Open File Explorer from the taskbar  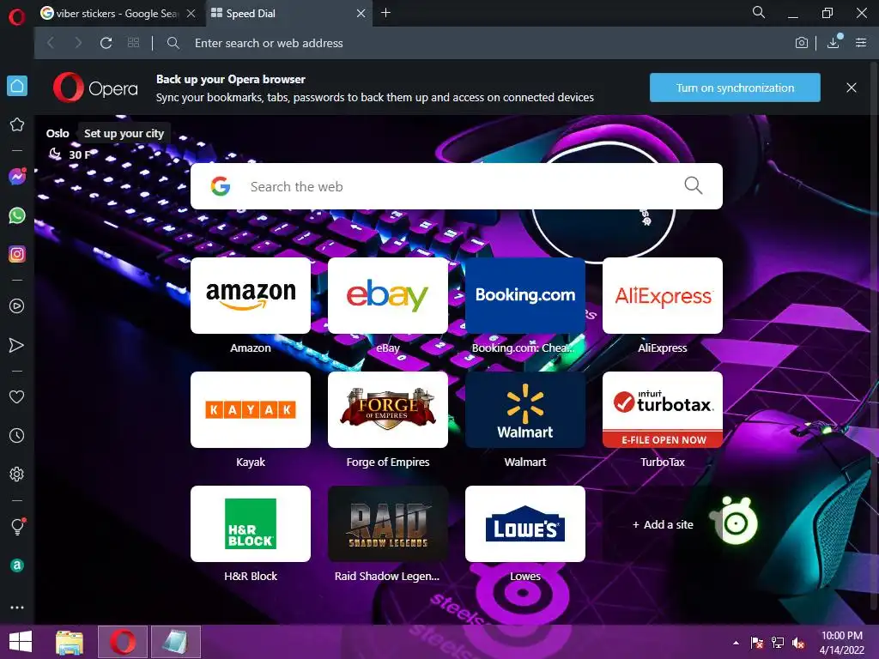[70, 642]
